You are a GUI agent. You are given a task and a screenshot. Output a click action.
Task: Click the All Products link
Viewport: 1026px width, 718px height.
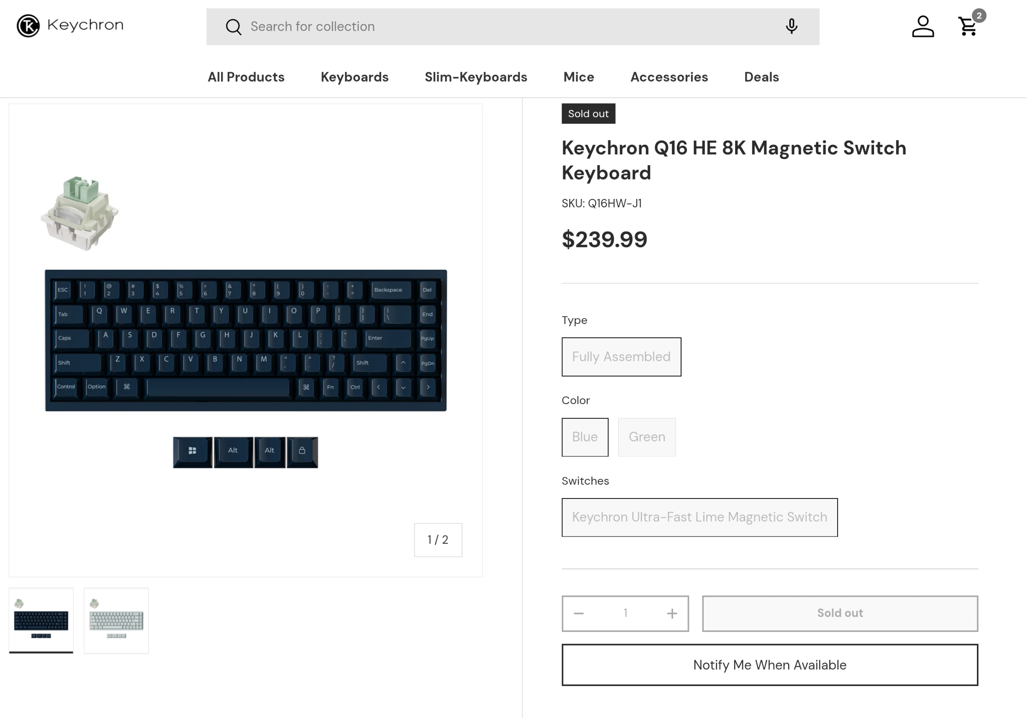246,77
